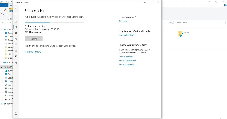Expand the OneDrive tree node
This screenshot has width=227, height=119.
pos(2,62)
